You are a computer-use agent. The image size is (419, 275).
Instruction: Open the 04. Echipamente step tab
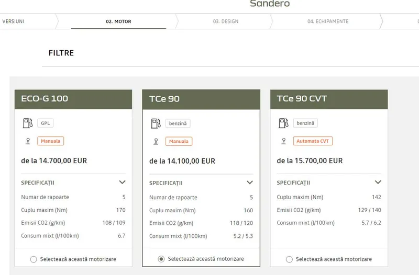[x=328, y=21]
